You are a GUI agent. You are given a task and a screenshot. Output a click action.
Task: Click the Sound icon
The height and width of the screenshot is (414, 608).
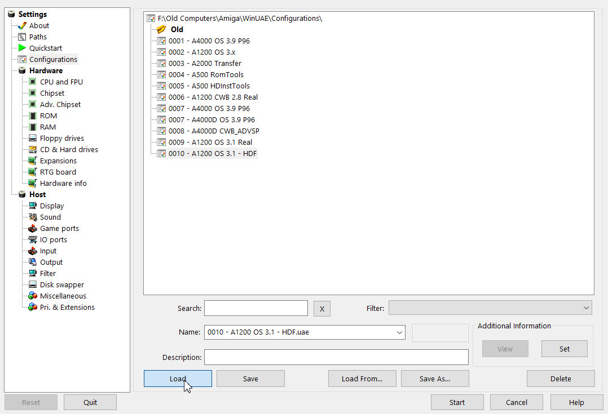[x=33, y=217]
